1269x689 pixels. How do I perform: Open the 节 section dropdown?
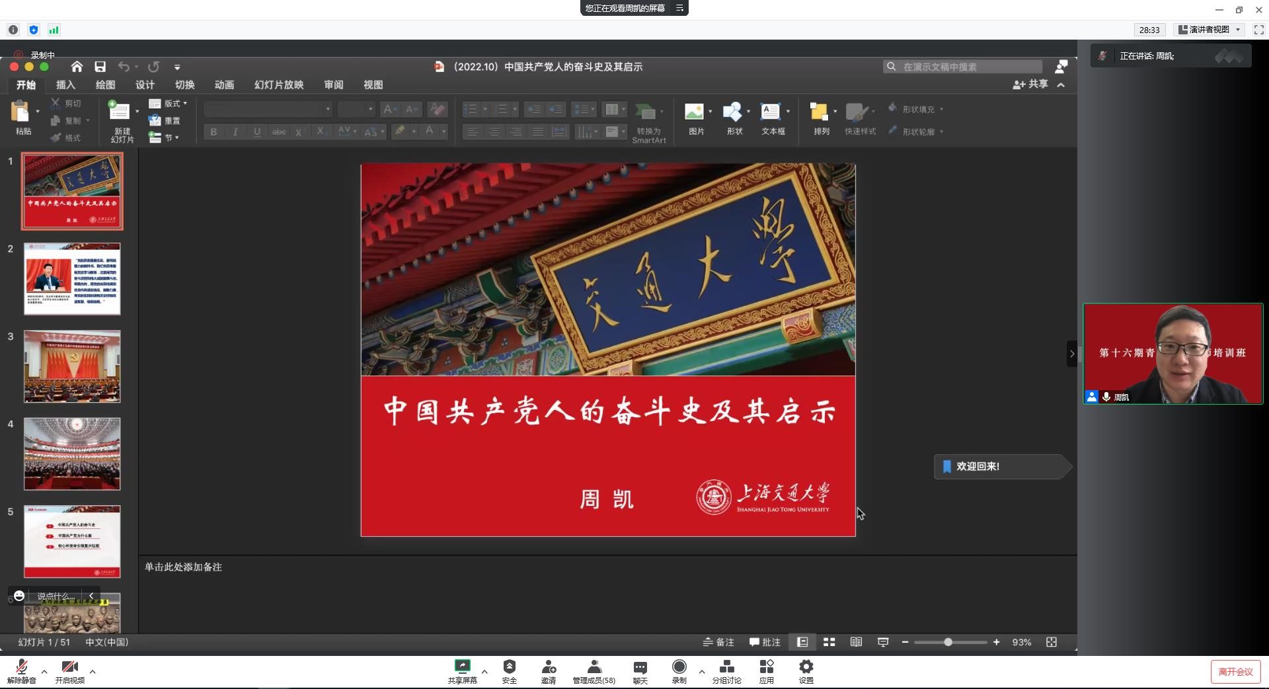tap(164, 138)
